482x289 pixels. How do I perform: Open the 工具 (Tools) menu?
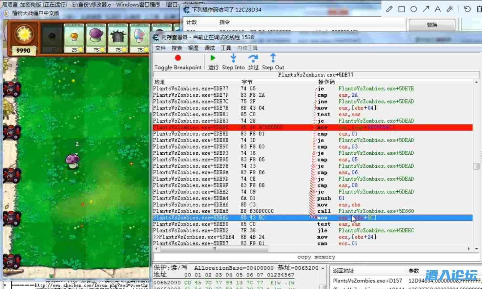tap(226, 48)
